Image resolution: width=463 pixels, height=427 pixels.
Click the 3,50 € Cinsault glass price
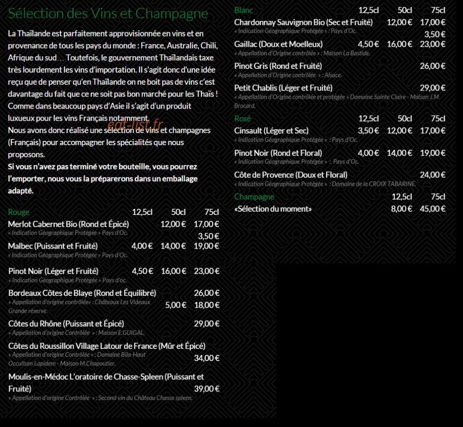(368, 131)
